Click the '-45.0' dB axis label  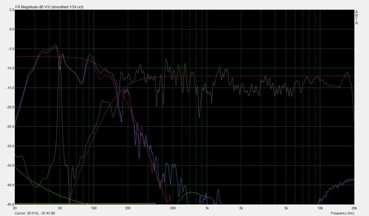click(11, 204)
